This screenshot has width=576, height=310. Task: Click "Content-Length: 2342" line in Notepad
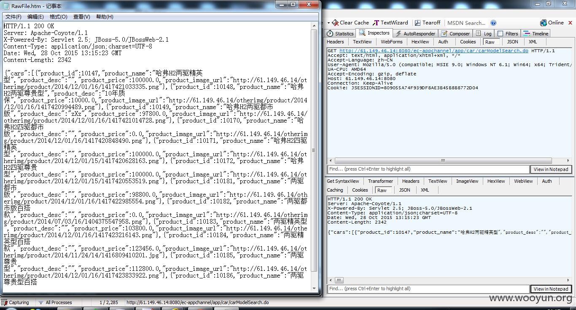(x=38, y=60)
